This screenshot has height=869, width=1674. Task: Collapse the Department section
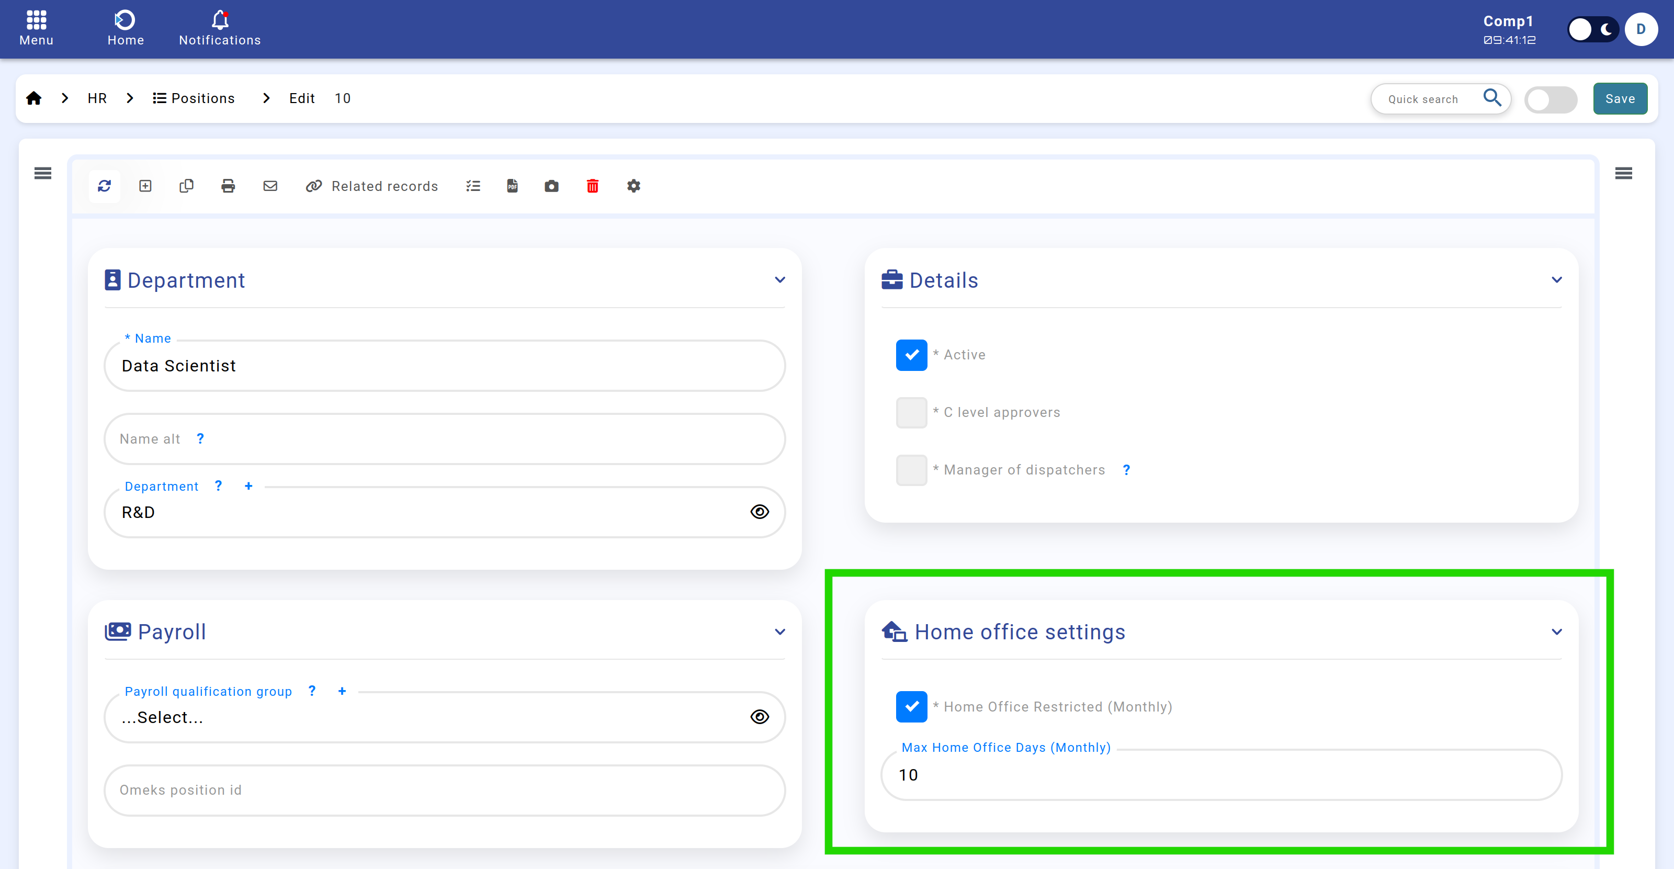tap(780, 280)
